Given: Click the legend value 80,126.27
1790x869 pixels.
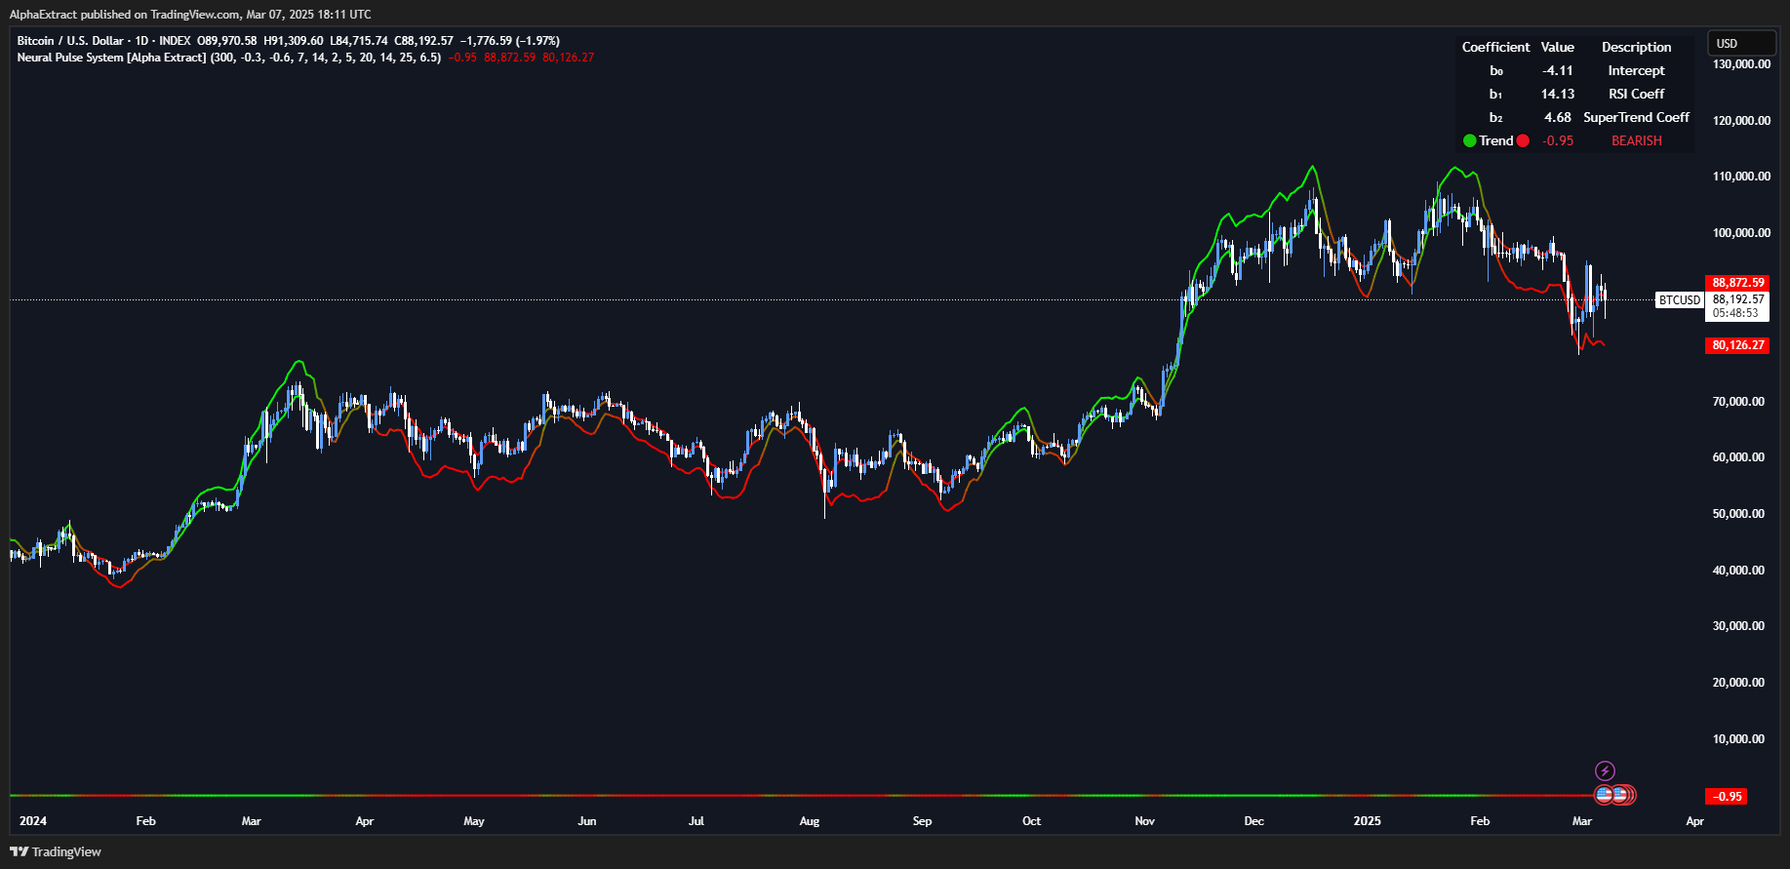Looking at the screenshot, I should pos(568,58).
